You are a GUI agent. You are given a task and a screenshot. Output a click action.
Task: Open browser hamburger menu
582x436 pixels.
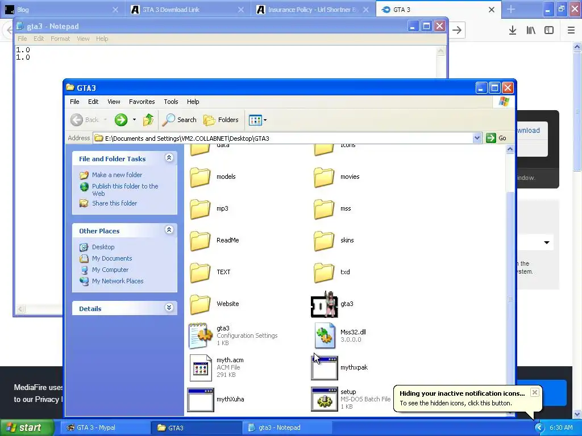[x=571, y=30]
